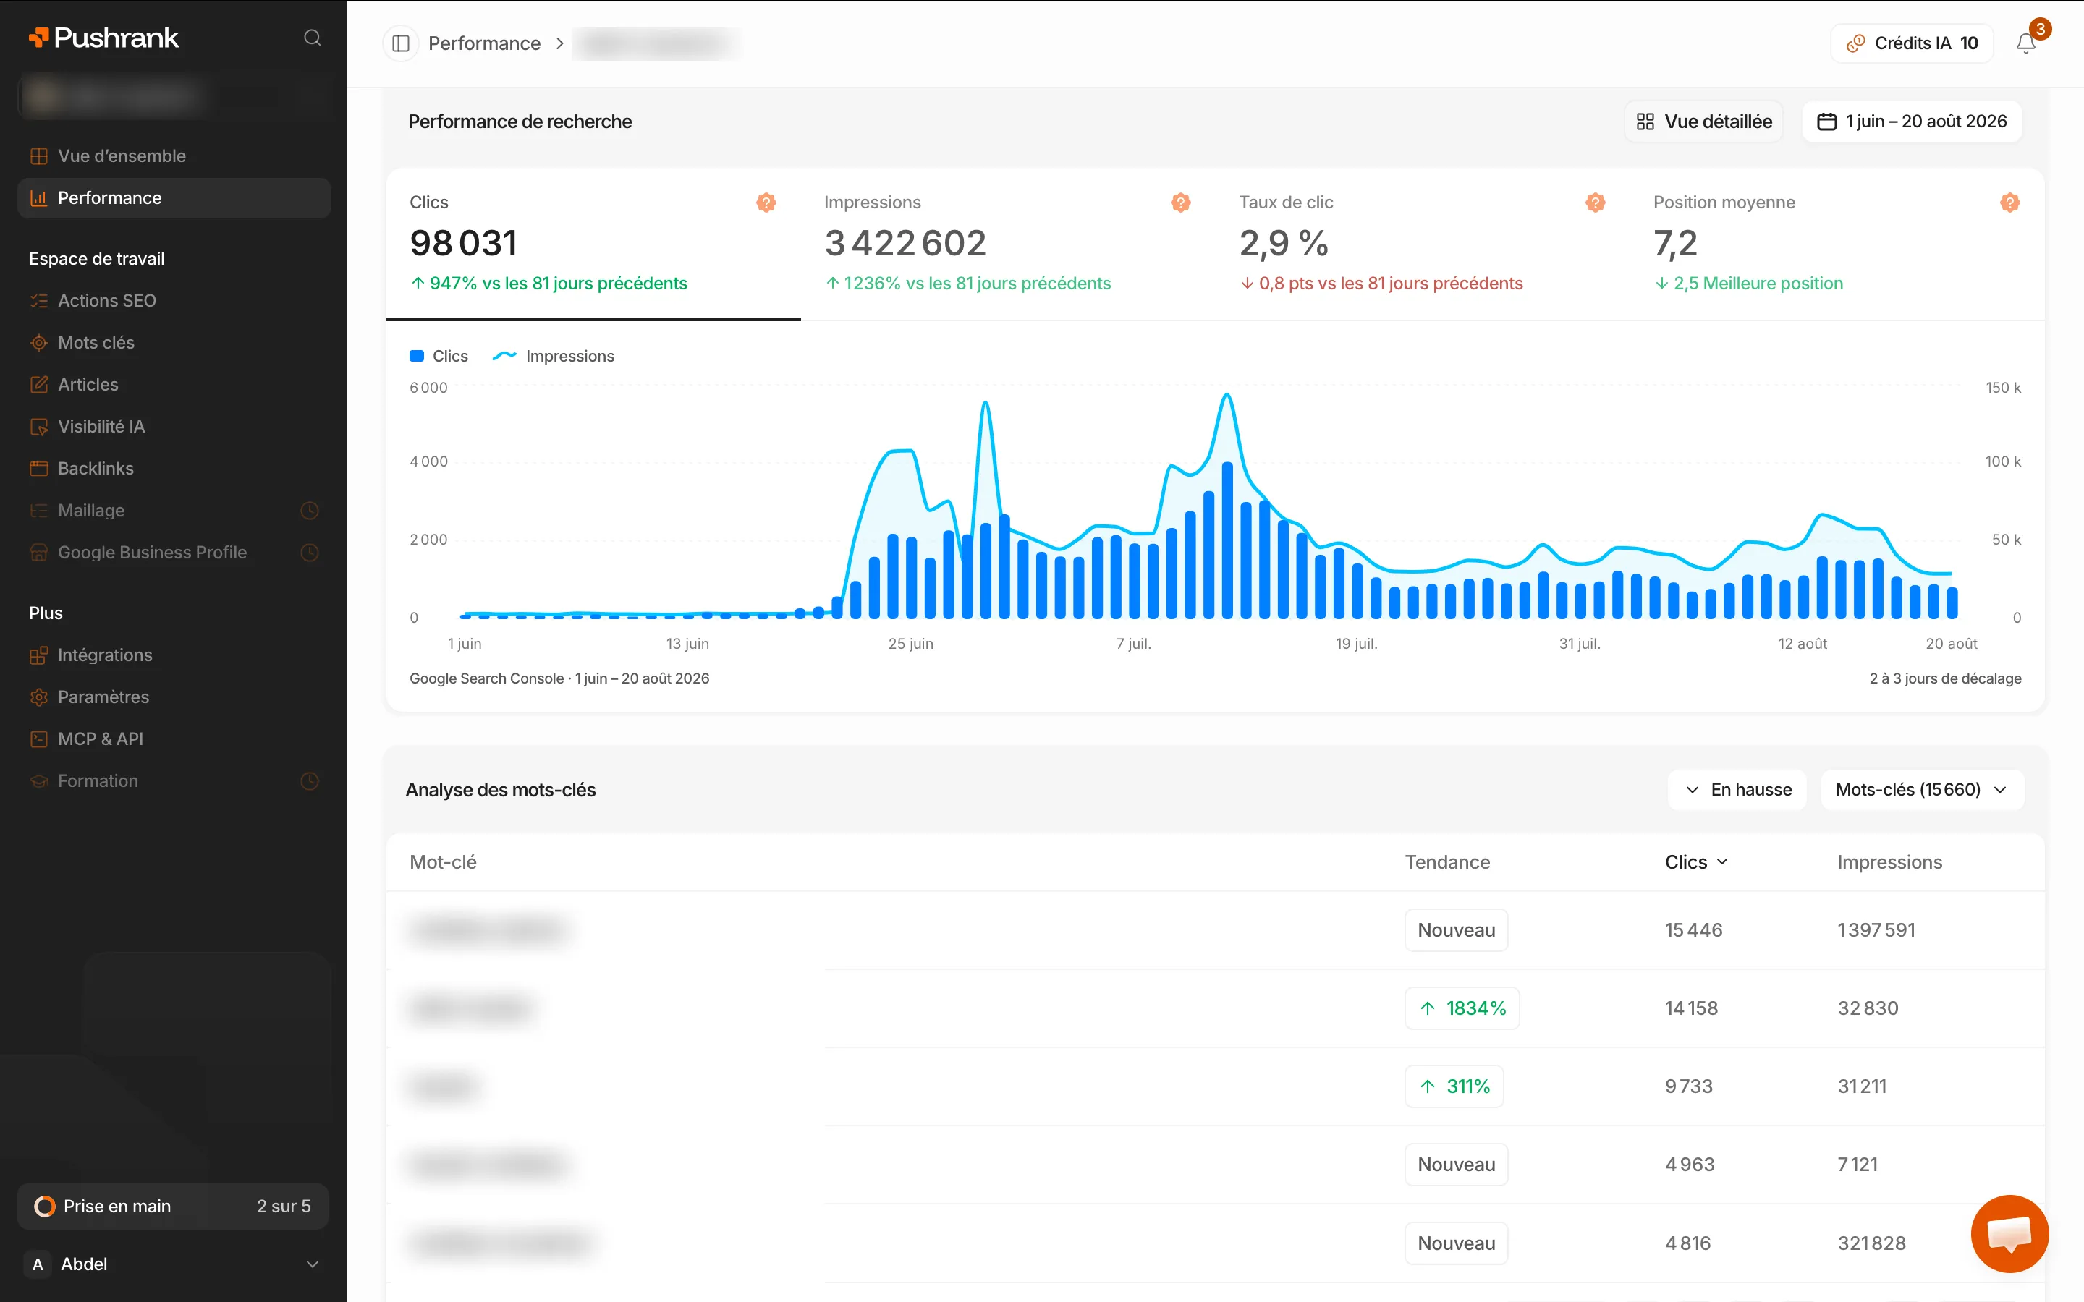2084x1302 pixels.
Task: Toggle the sidebar panel icon beside Performance
Action: coord(400,43)
